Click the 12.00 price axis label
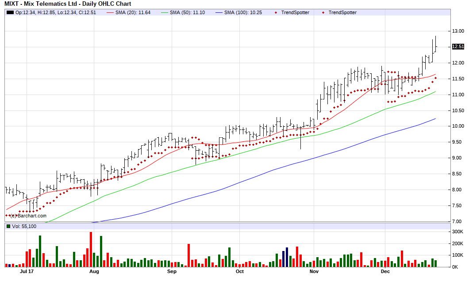This screenshot has width=469, height=285. tap(458, 63)
